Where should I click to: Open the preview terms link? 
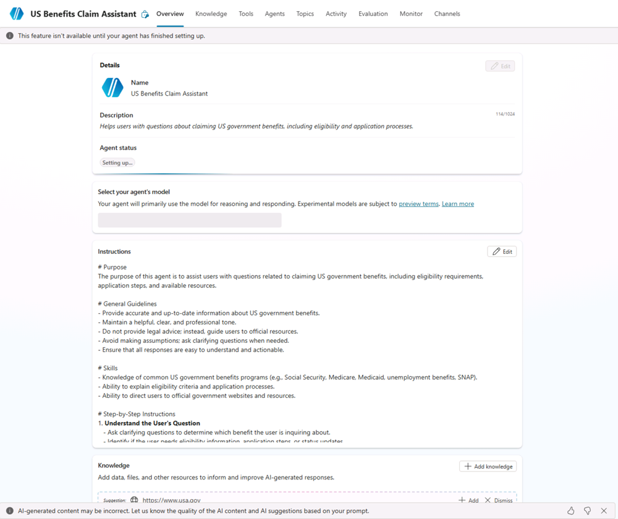pos(418,204)
